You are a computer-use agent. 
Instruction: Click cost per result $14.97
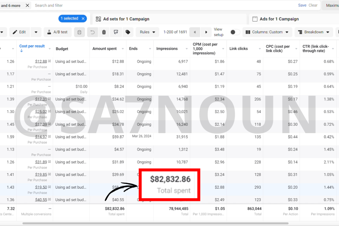click(x=41, y=137)
